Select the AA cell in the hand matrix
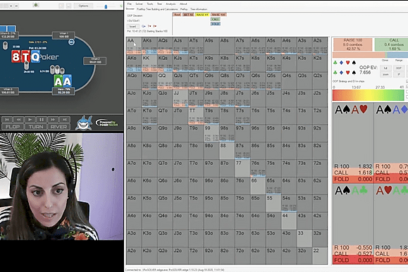 click(134, 46)
